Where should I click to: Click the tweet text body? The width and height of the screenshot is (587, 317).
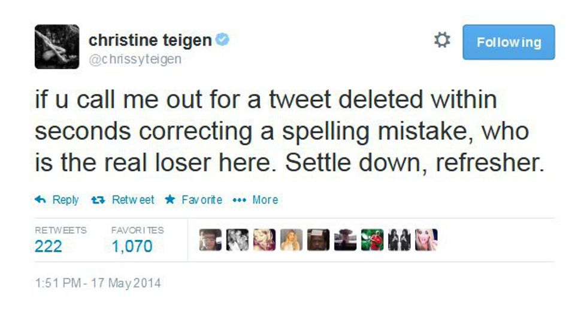click(288, 132)
